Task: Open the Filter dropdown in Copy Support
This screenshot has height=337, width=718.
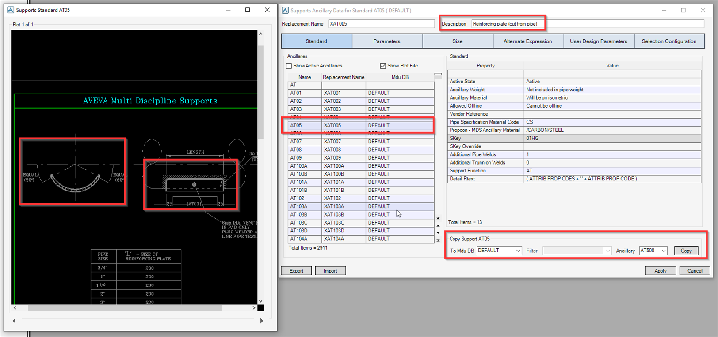Action: 608,251
